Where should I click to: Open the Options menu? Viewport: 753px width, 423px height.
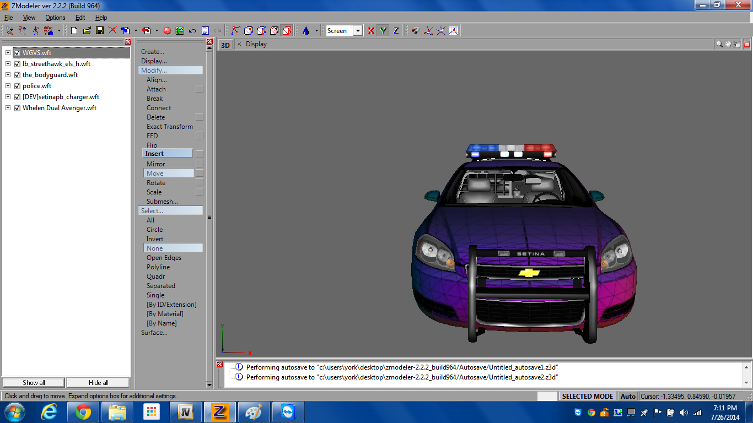click(x=55, y=18)
